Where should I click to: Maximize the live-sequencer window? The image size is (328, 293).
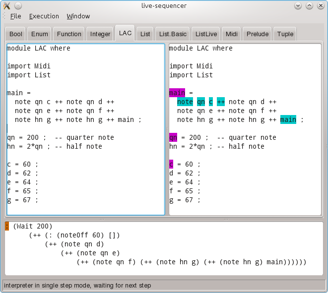point(309,6)
